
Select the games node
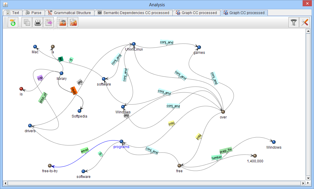point(199,47)
